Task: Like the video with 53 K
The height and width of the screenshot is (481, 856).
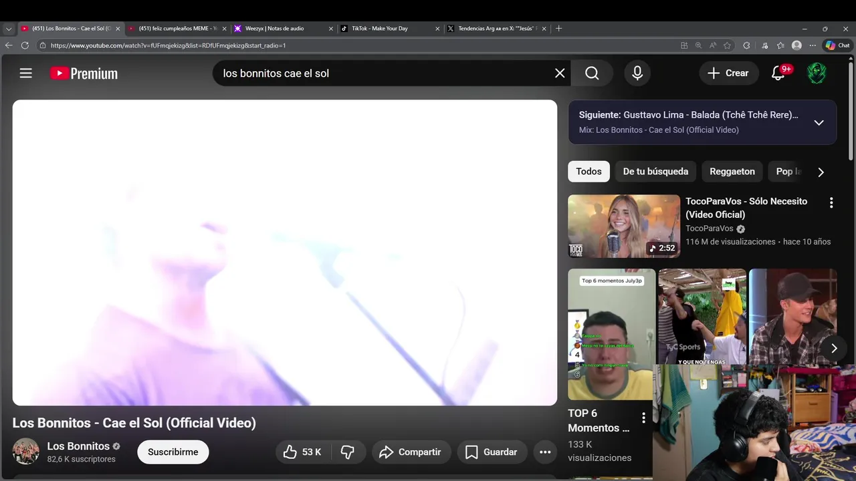Action: click(x=303, y=452)
